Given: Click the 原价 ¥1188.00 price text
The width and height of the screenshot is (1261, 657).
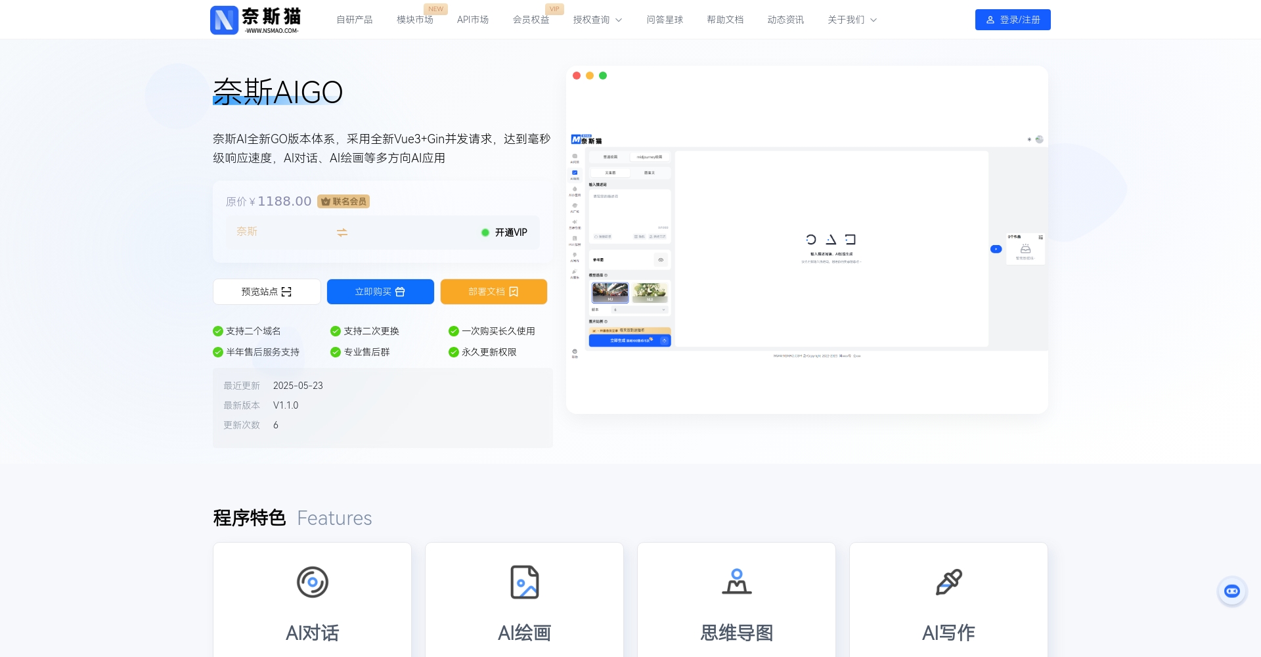Looking at the screenshot, I should pos(269,201).
